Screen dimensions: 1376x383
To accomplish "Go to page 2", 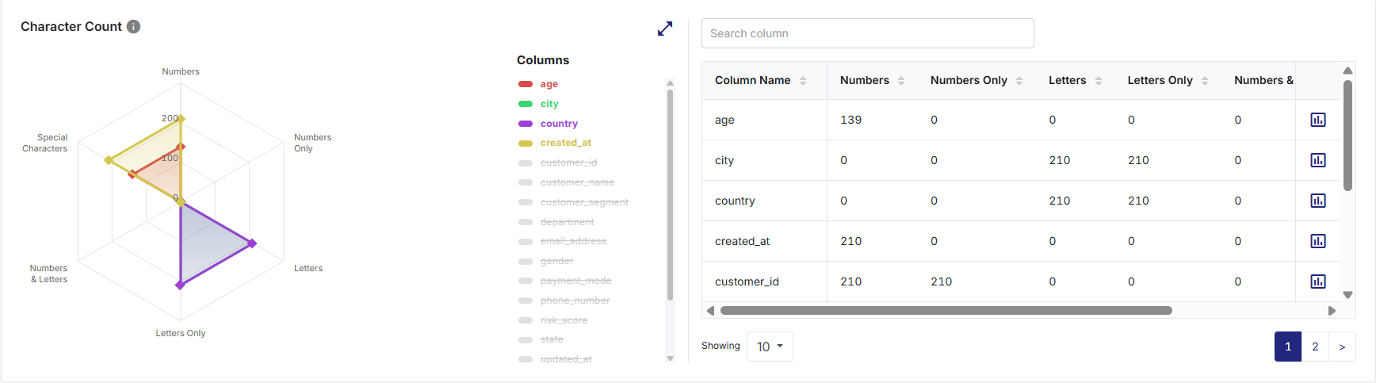I will click(x=1315, y=347).
